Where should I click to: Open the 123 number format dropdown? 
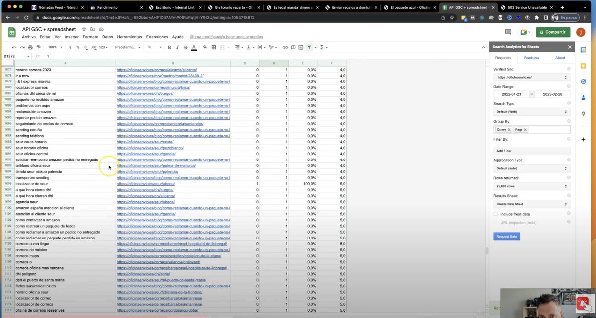pos(104,47)
